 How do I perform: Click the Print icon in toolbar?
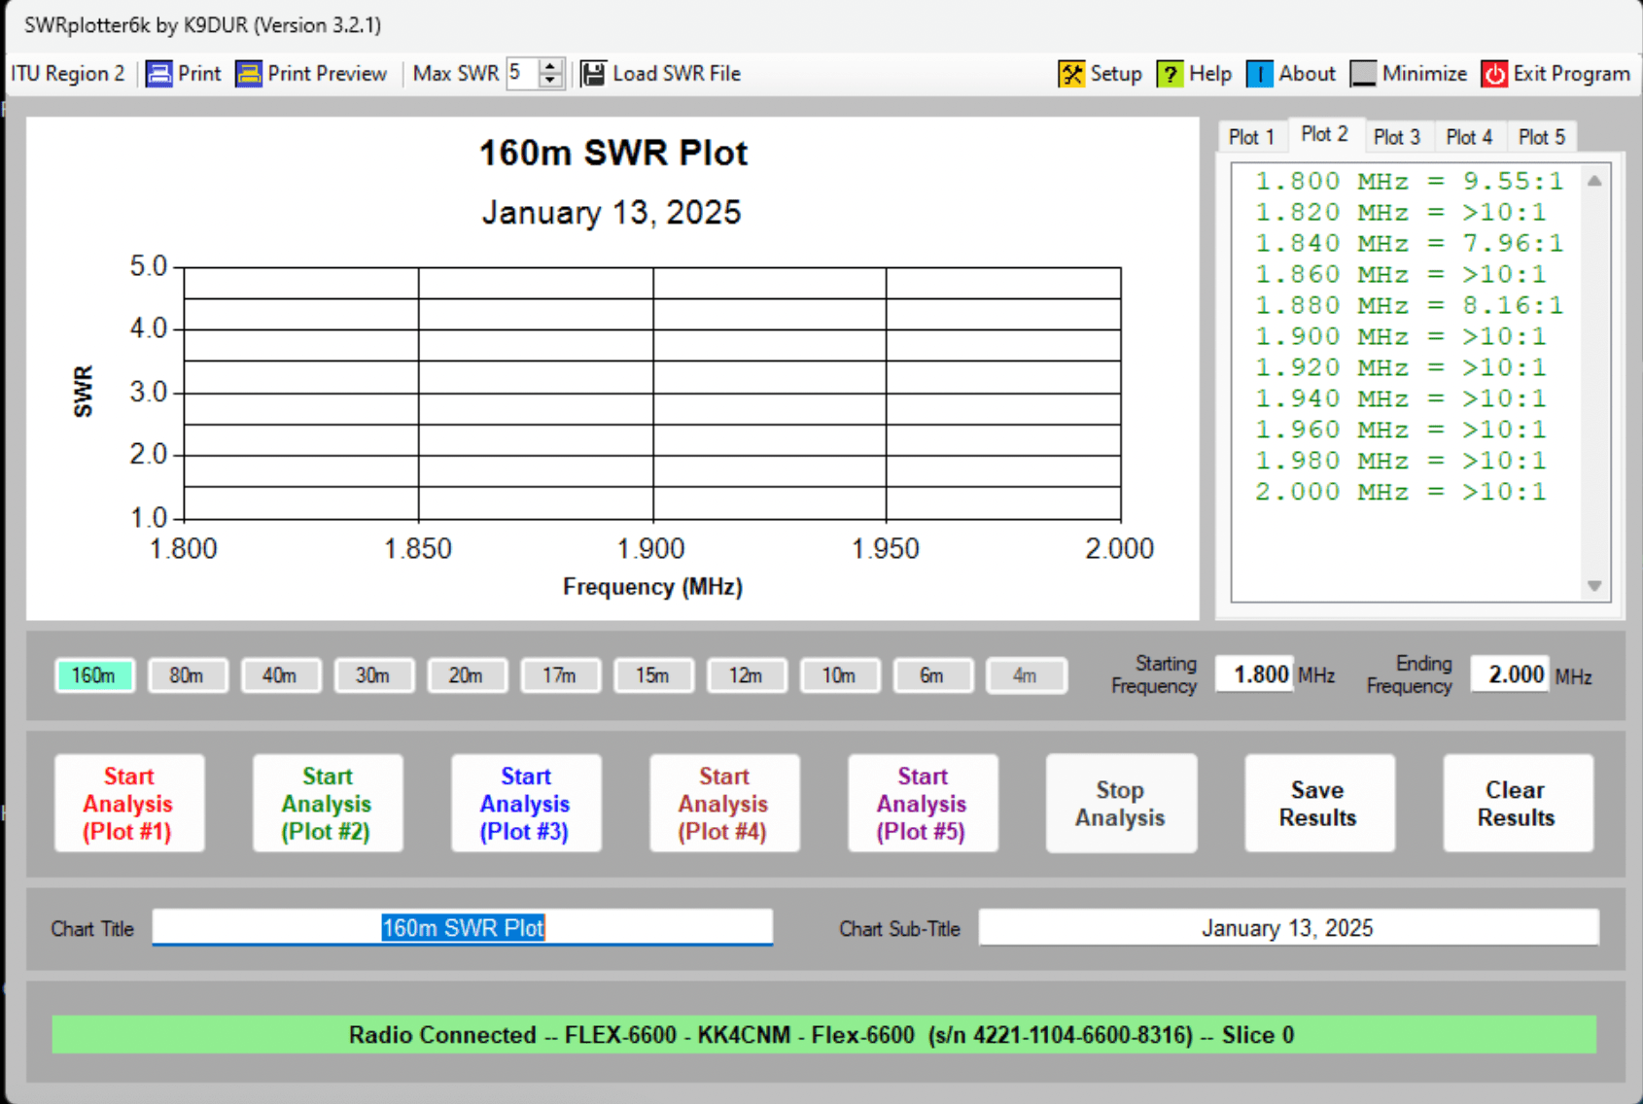point(159,74)
